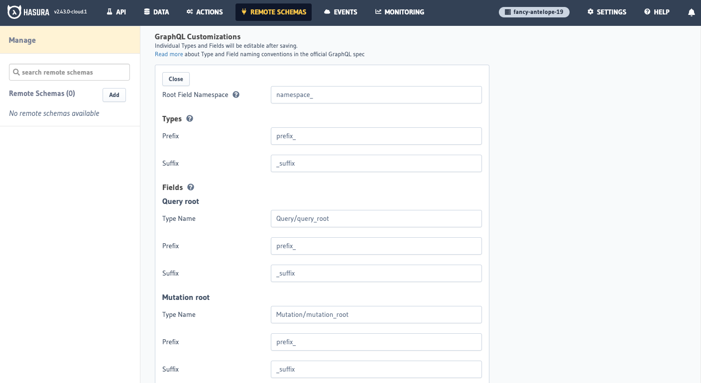The image size is (701, 383).
Task: Click the notification bell icon
Action: (692, 12)
